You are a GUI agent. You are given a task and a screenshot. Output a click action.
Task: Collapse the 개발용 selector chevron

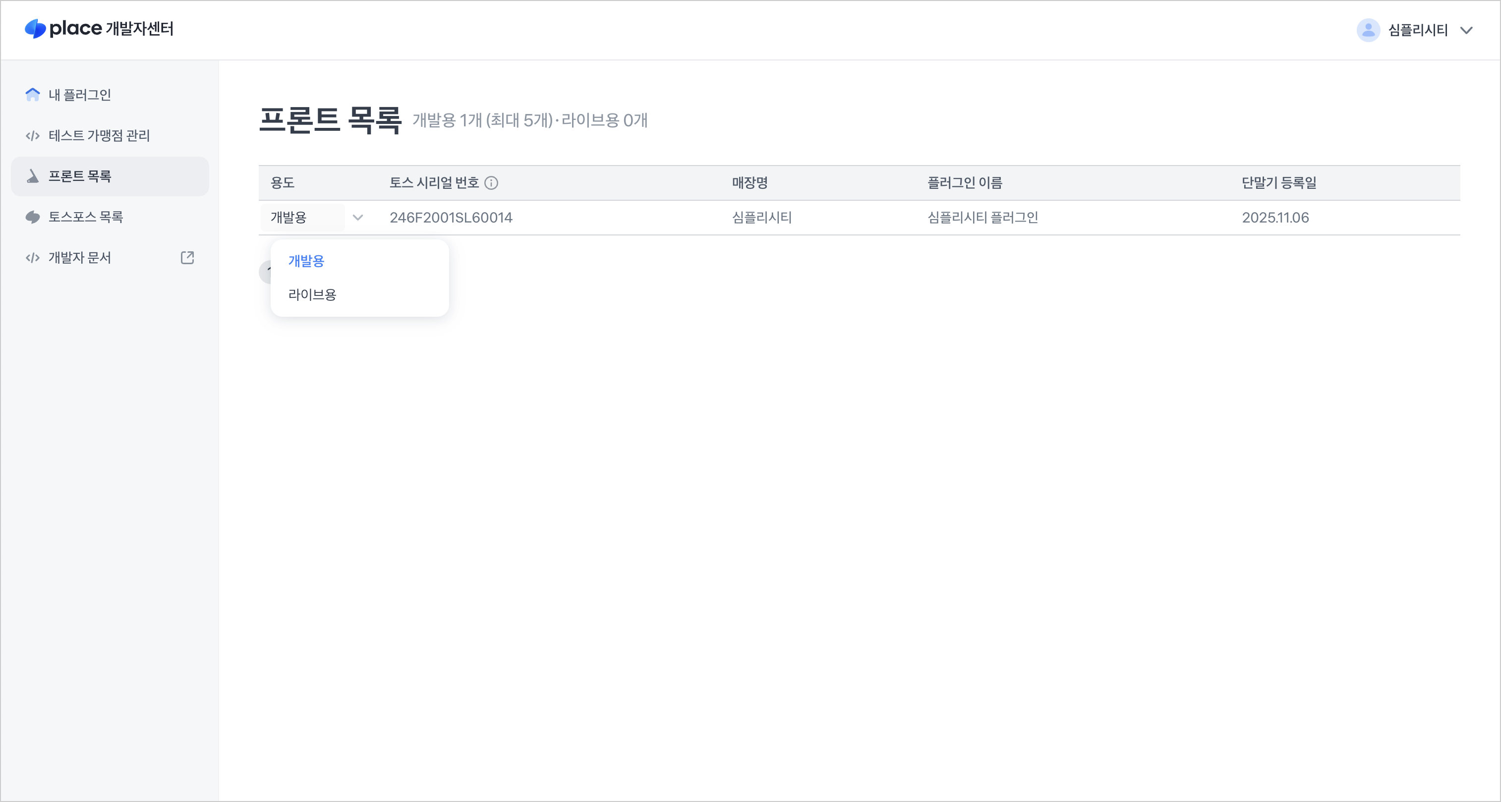(358, 217)
